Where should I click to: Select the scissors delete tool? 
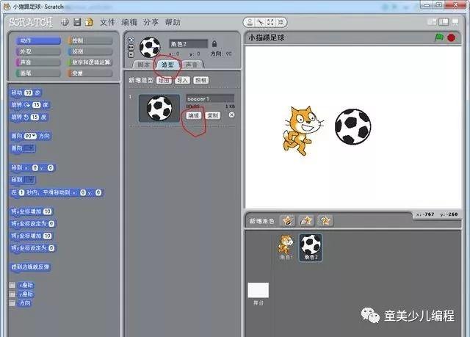260,22
